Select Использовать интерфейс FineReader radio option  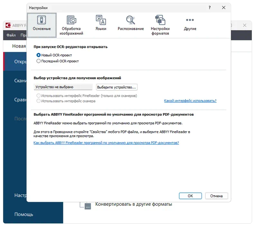87,96
